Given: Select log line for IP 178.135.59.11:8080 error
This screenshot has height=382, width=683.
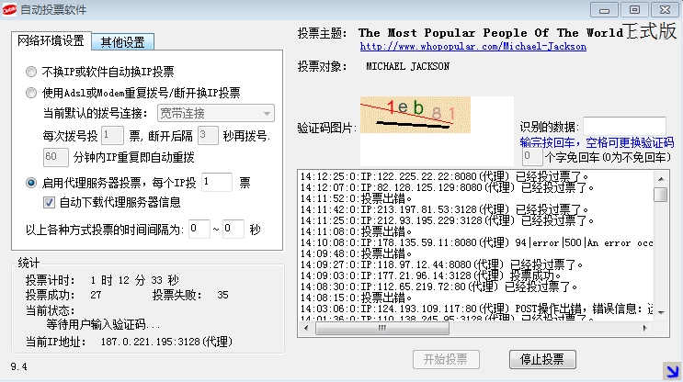Looking at the screenshot, I should coord(476,242).
